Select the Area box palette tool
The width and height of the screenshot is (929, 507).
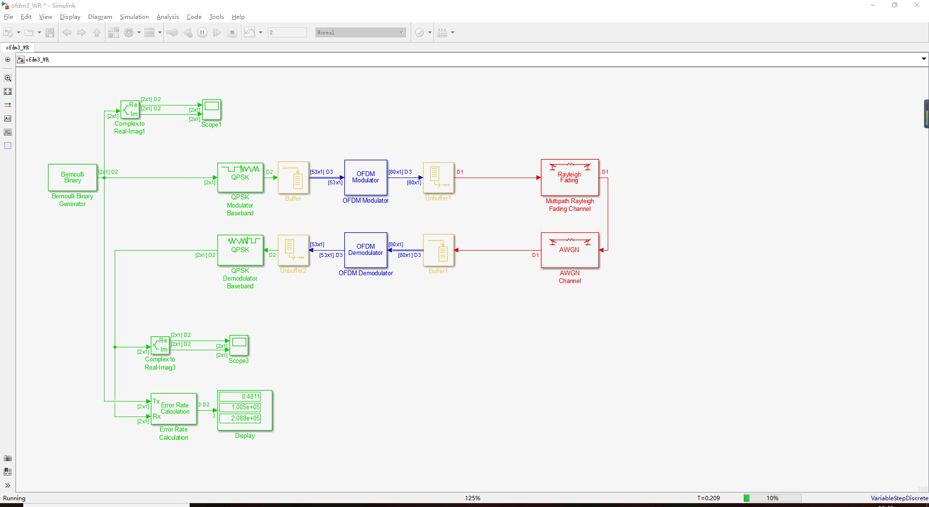coord(8,146)
